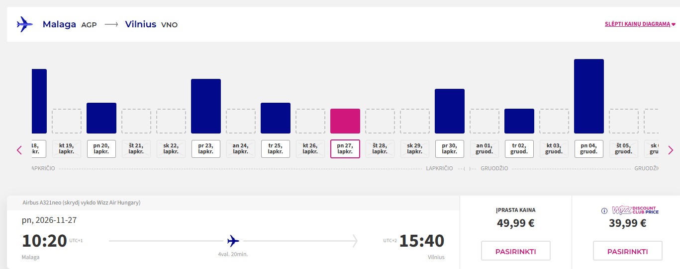Image resolution: width=680 pixels, height=269 pixels.
Task: Choose Pasirinkti under Discount Club 39,99 €
Action: (628, 251)
